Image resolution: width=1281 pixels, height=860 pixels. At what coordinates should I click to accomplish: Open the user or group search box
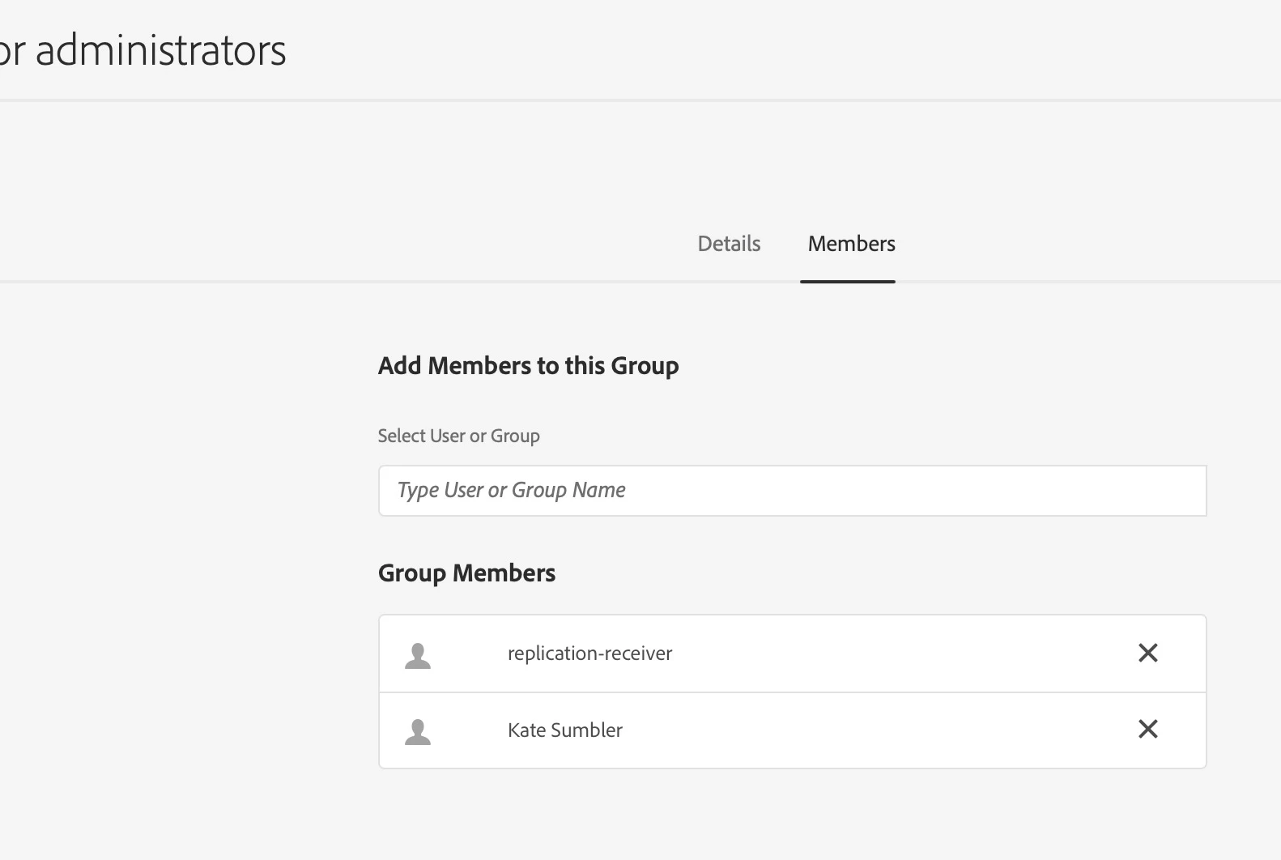click(x=792, y=491)
